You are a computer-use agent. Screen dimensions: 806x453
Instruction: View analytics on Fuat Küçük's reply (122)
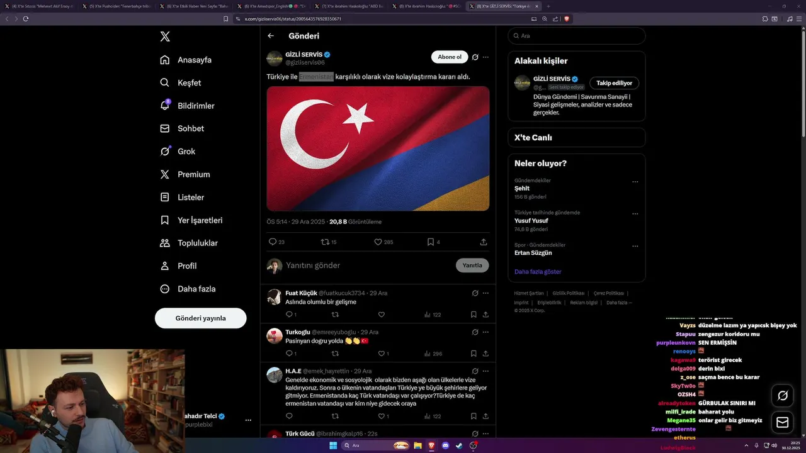[x=433, y=315]
